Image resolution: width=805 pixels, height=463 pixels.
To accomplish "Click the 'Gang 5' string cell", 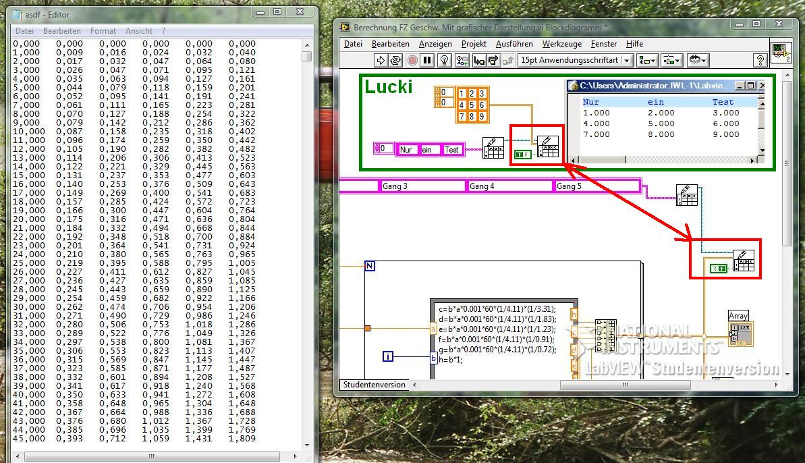I will 596,186.
